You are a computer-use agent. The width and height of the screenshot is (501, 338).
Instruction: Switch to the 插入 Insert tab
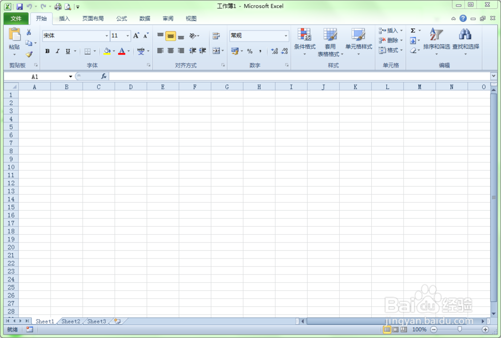point(64,19)
